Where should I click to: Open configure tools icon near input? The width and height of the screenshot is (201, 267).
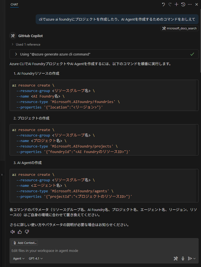[176, 258]
